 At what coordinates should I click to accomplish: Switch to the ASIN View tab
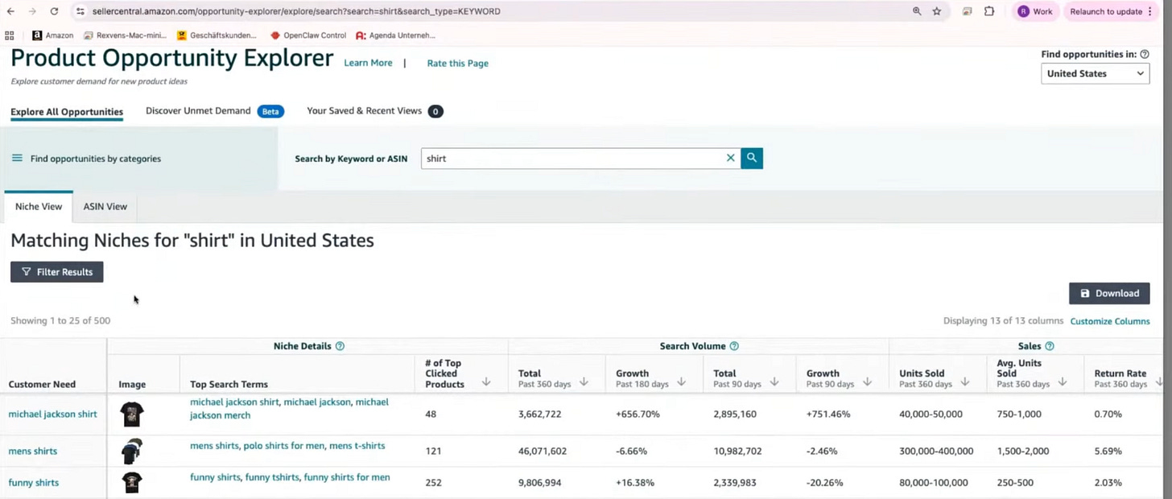[x=105, y=206]
